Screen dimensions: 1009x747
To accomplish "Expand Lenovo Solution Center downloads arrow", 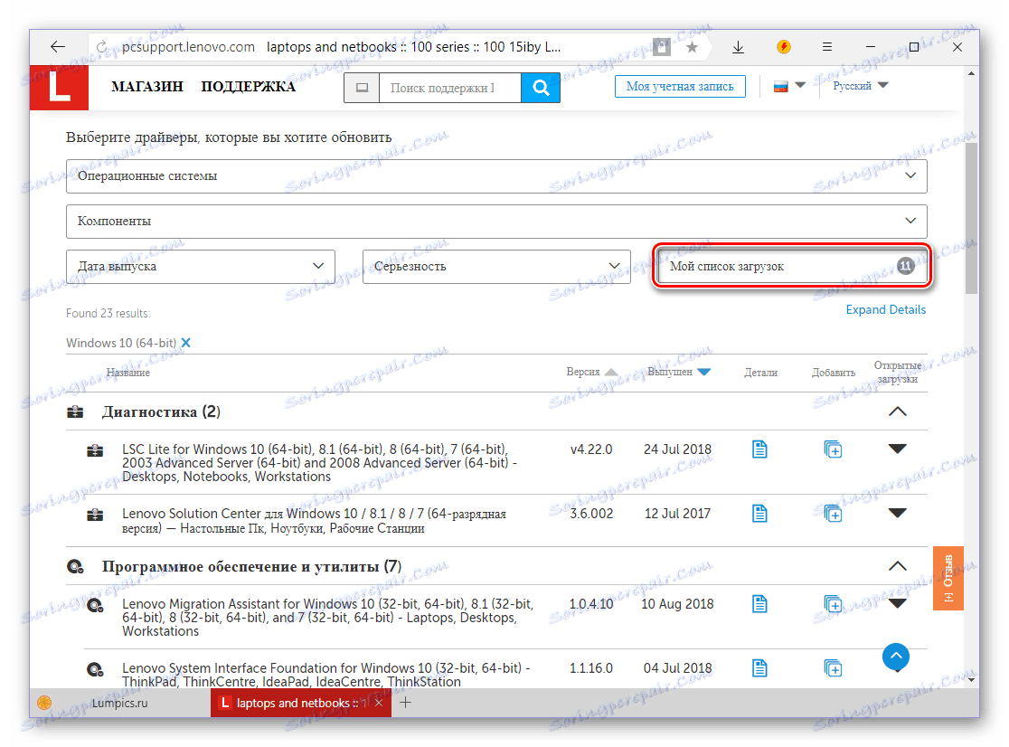I will [x=897, y=513].
